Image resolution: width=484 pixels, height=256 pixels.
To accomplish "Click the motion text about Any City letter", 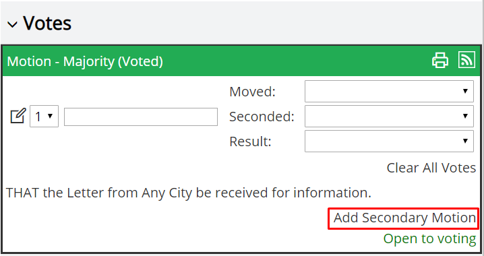I will coord(189,193).
